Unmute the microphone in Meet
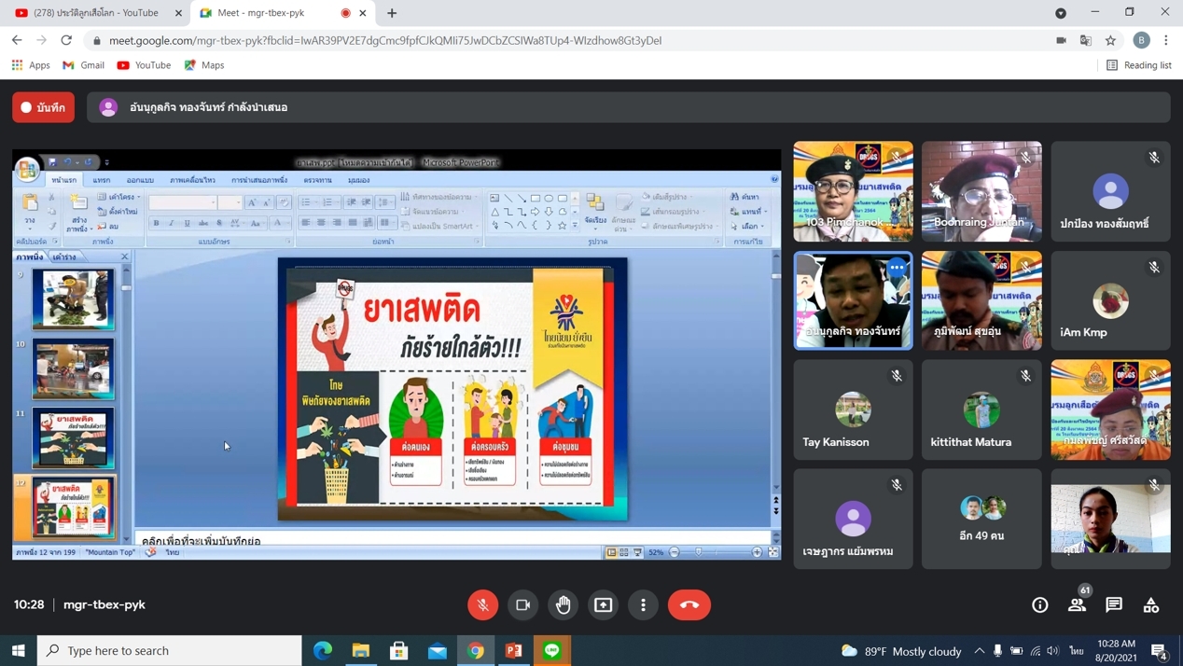This screenshot has height=666, width=1183. point(482,604)
